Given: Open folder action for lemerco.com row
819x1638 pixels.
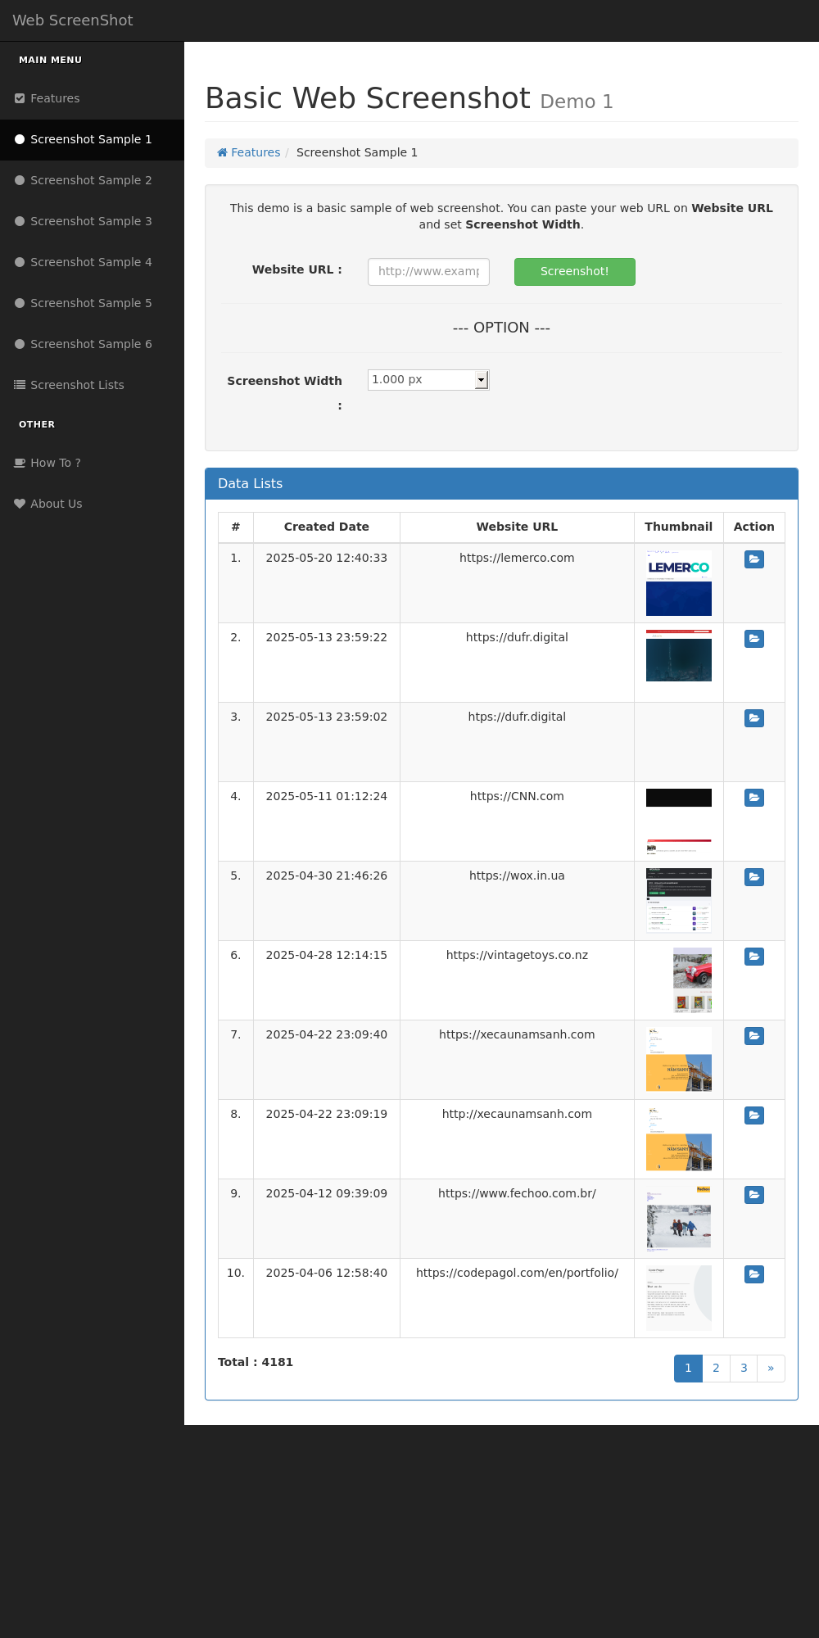Looking at the screenshot, I should tap(754, 559).
